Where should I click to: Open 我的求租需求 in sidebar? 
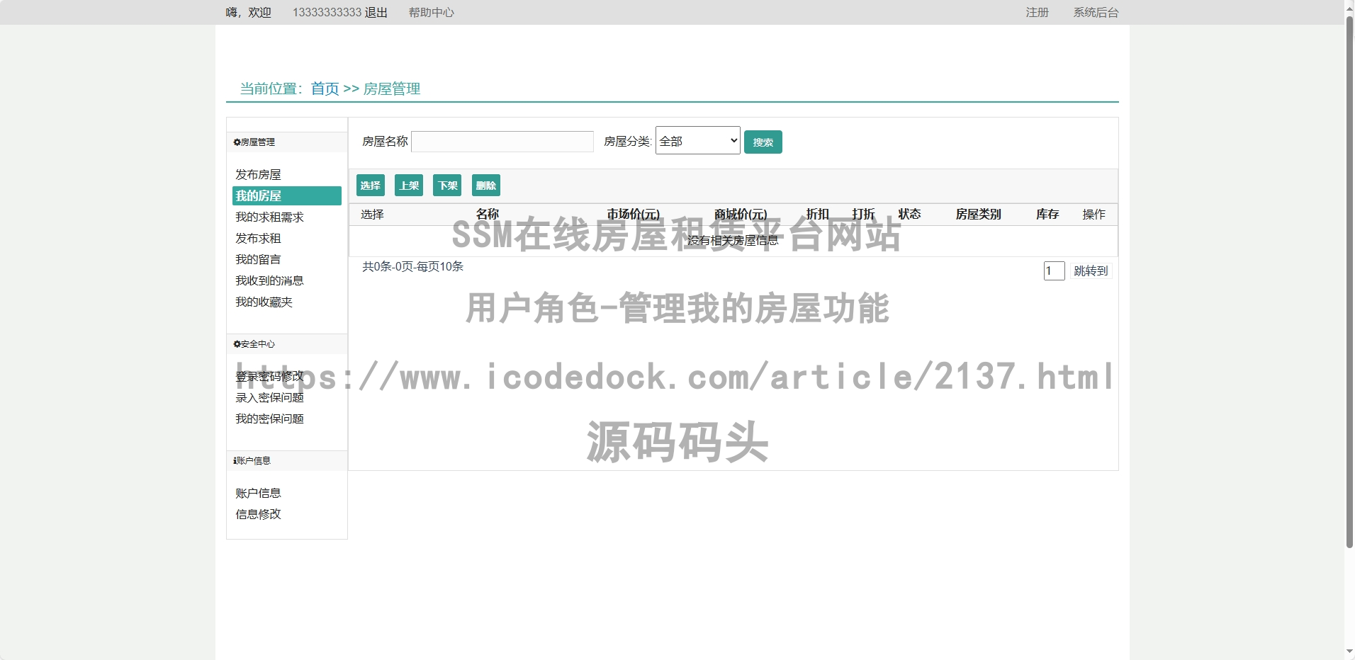pyautogui.click(x=269, y=217)
